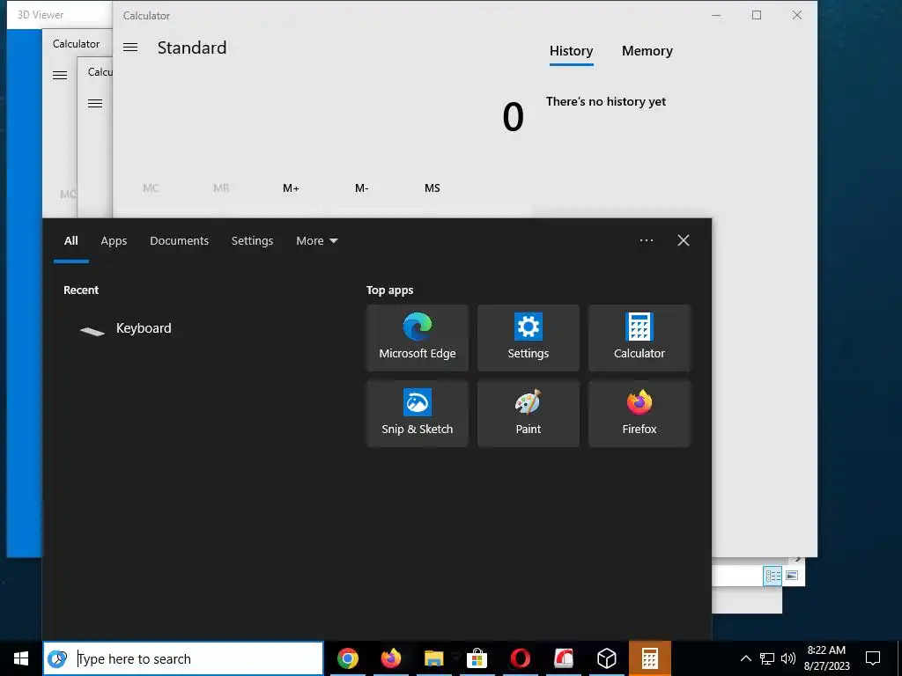Click the "There's no history yet" text
The height and width of the screenshot is (676, 902).
pyautogui.click(x=606, y=102)
